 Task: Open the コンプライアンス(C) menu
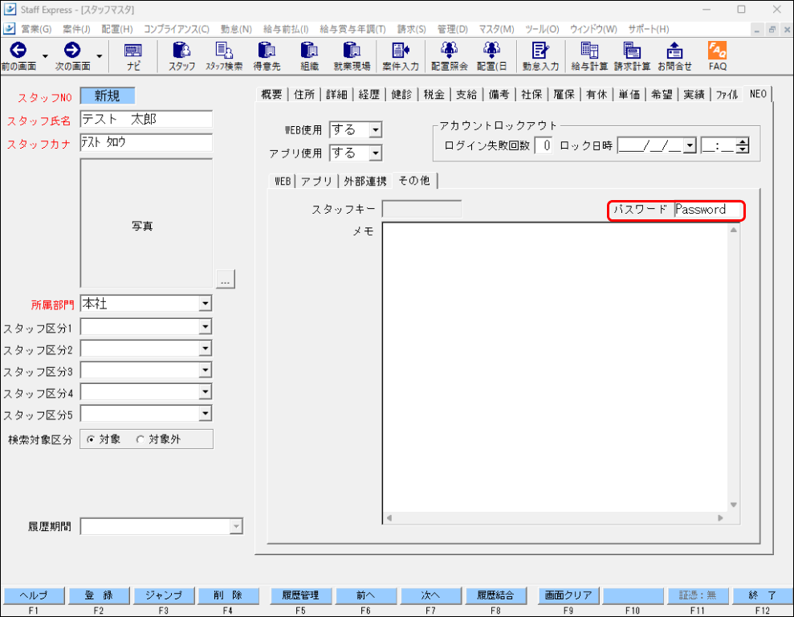pyautogui.click(x=176, y=29)
